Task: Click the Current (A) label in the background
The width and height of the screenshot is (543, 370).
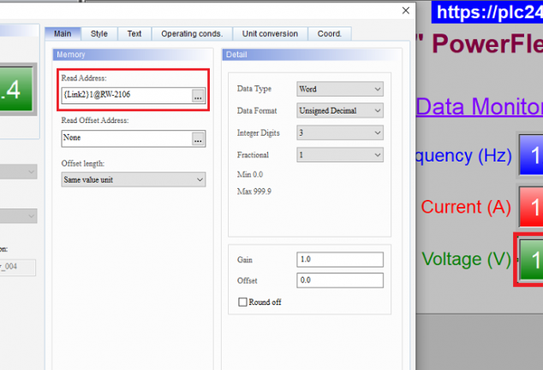Action: [x=466, y=207]
